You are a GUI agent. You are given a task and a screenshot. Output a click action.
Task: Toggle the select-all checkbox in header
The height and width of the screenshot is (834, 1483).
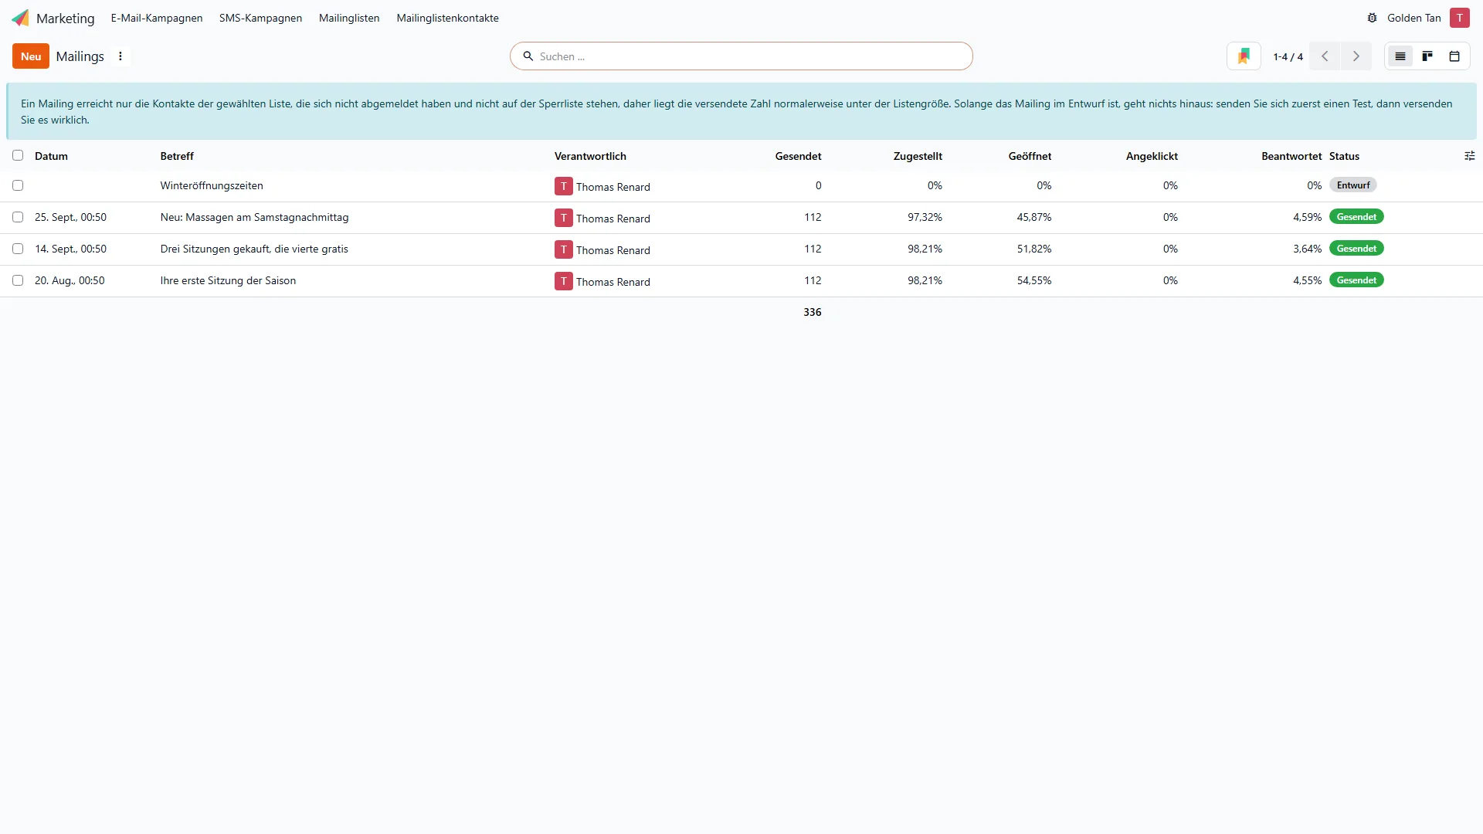[18, 155]
